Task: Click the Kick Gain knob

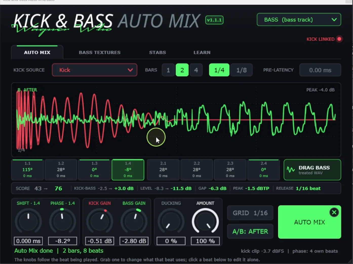Action: tap(100, 222)
